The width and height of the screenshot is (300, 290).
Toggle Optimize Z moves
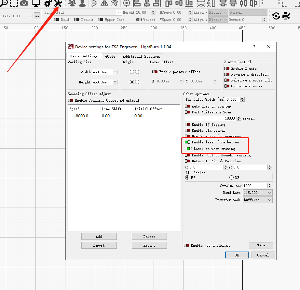(227, 86)
